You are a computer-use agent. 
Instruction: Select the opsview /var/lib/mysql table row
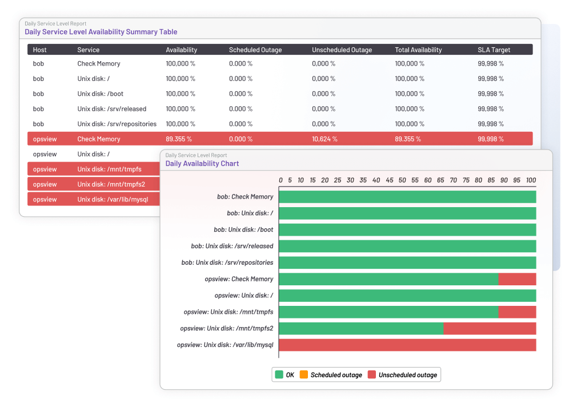(x=93, y=199)
